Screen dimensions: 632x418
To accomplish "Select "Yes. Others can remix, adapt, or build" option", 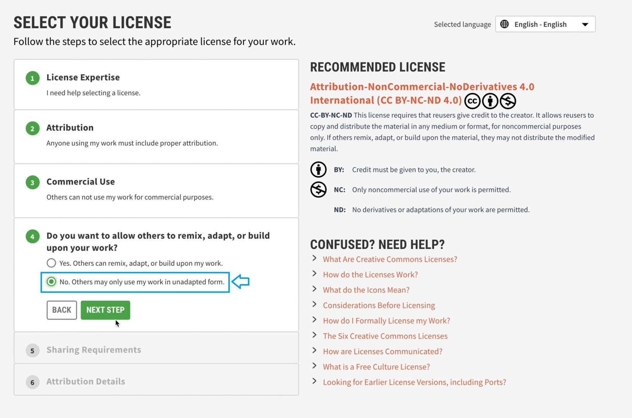I will pos(51,263).
